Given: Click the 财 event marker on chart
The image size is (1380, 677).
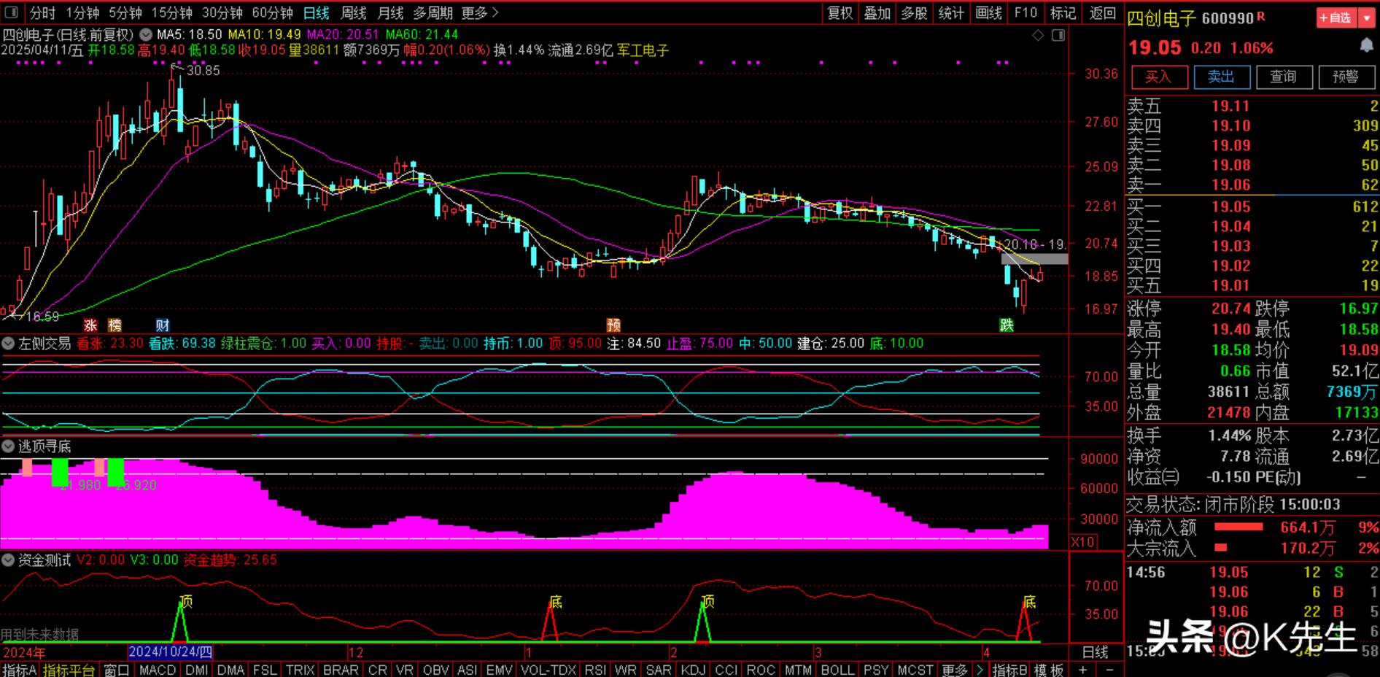Looking at the screenshot, I should pyautogui.click(x=162, y=325).
